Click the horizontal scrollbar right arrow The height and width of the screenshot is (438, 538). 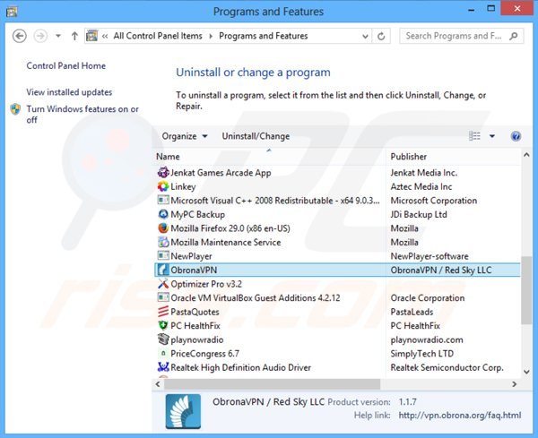tap(514, 384)
